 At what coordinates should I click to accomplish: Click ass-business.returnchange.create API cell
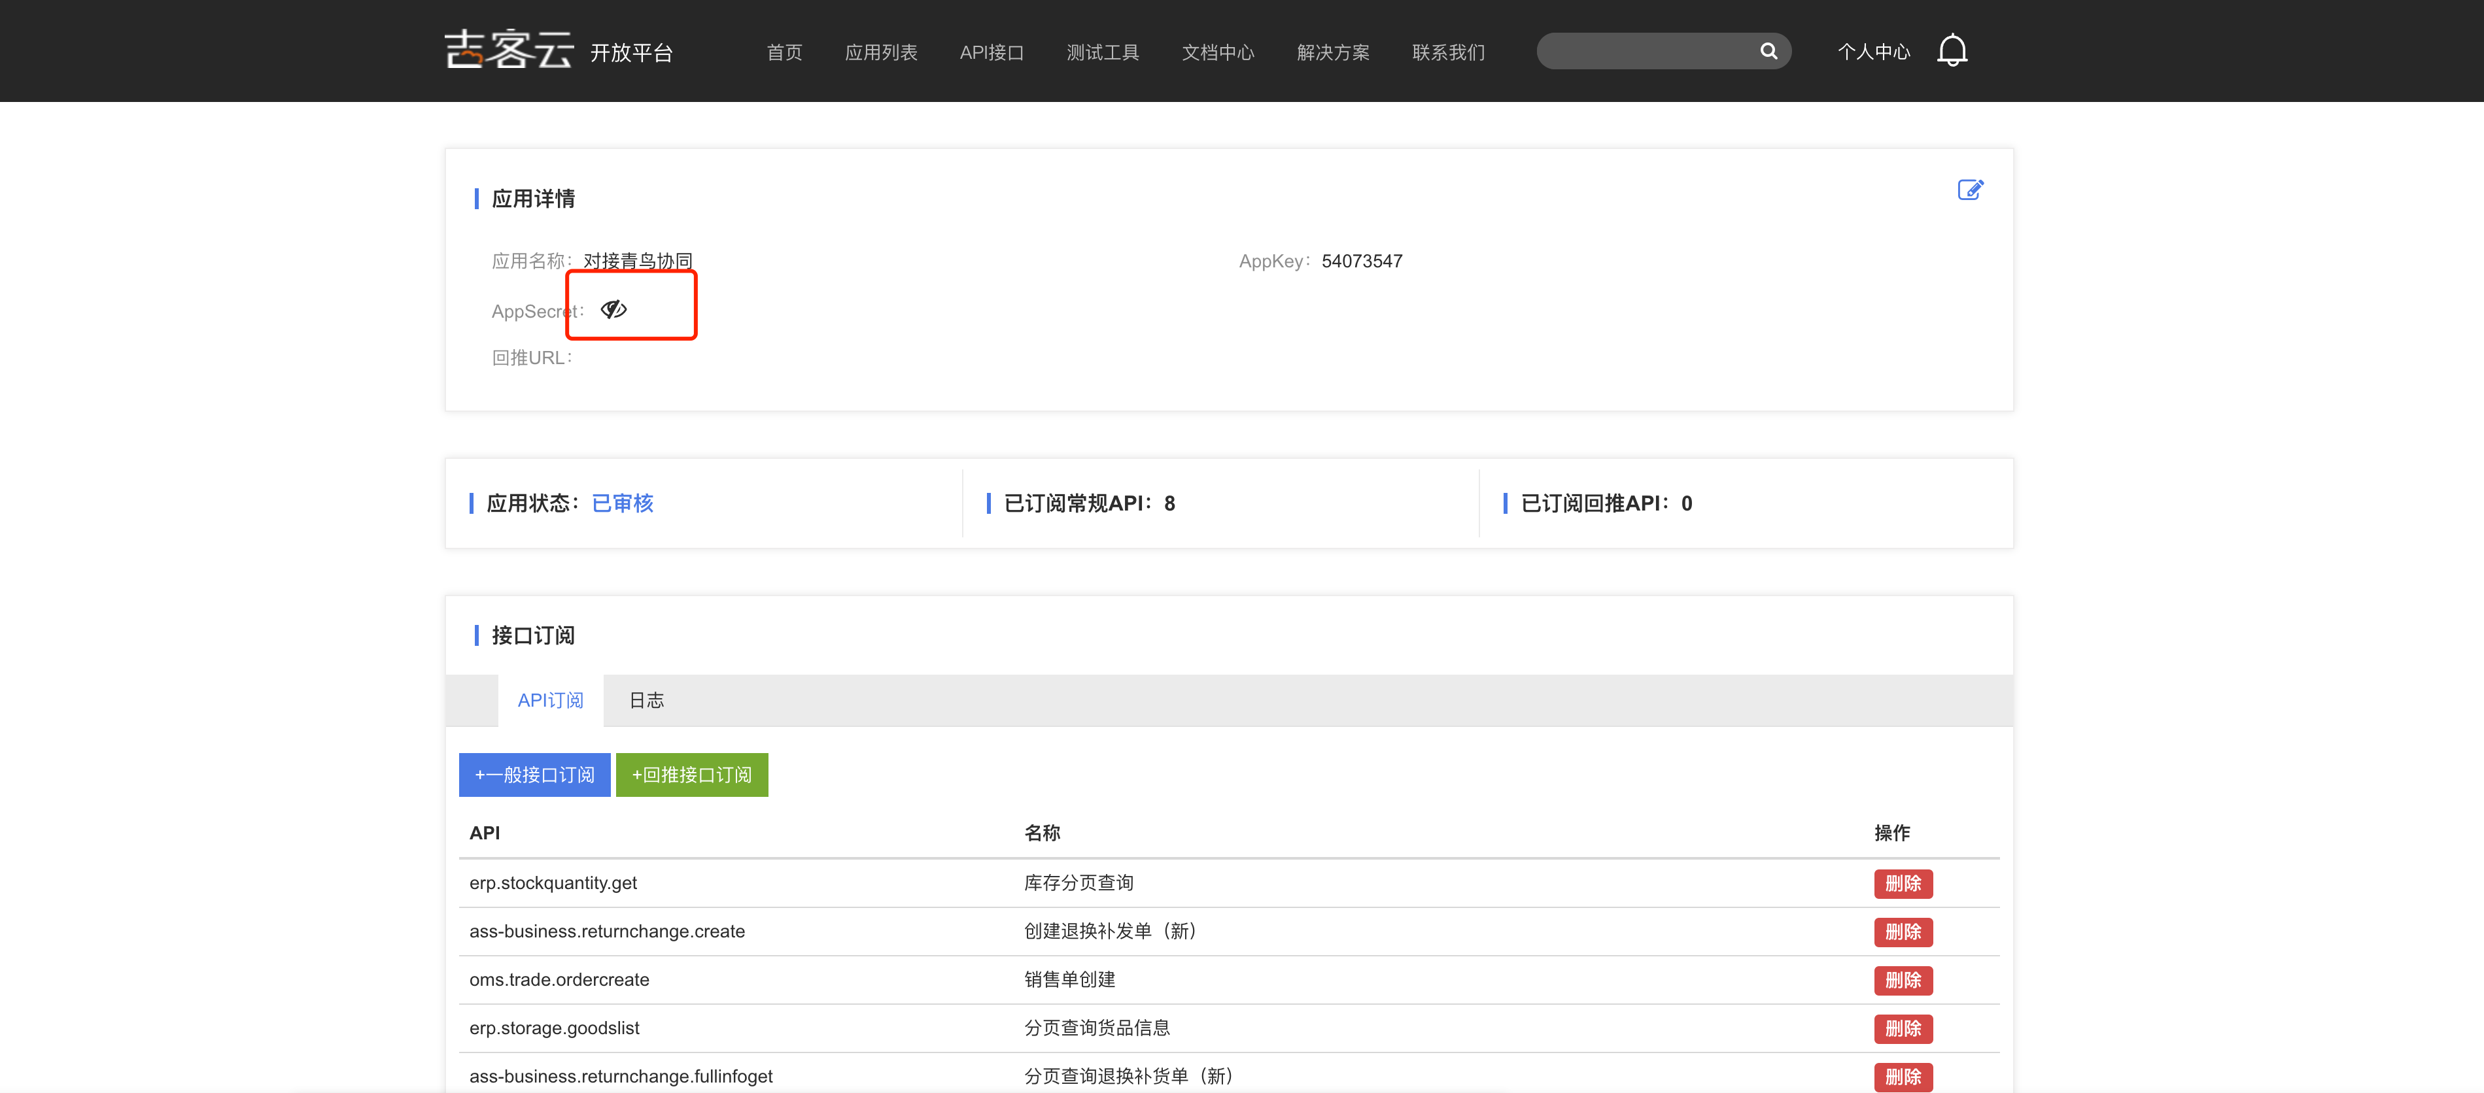[606, 931]
